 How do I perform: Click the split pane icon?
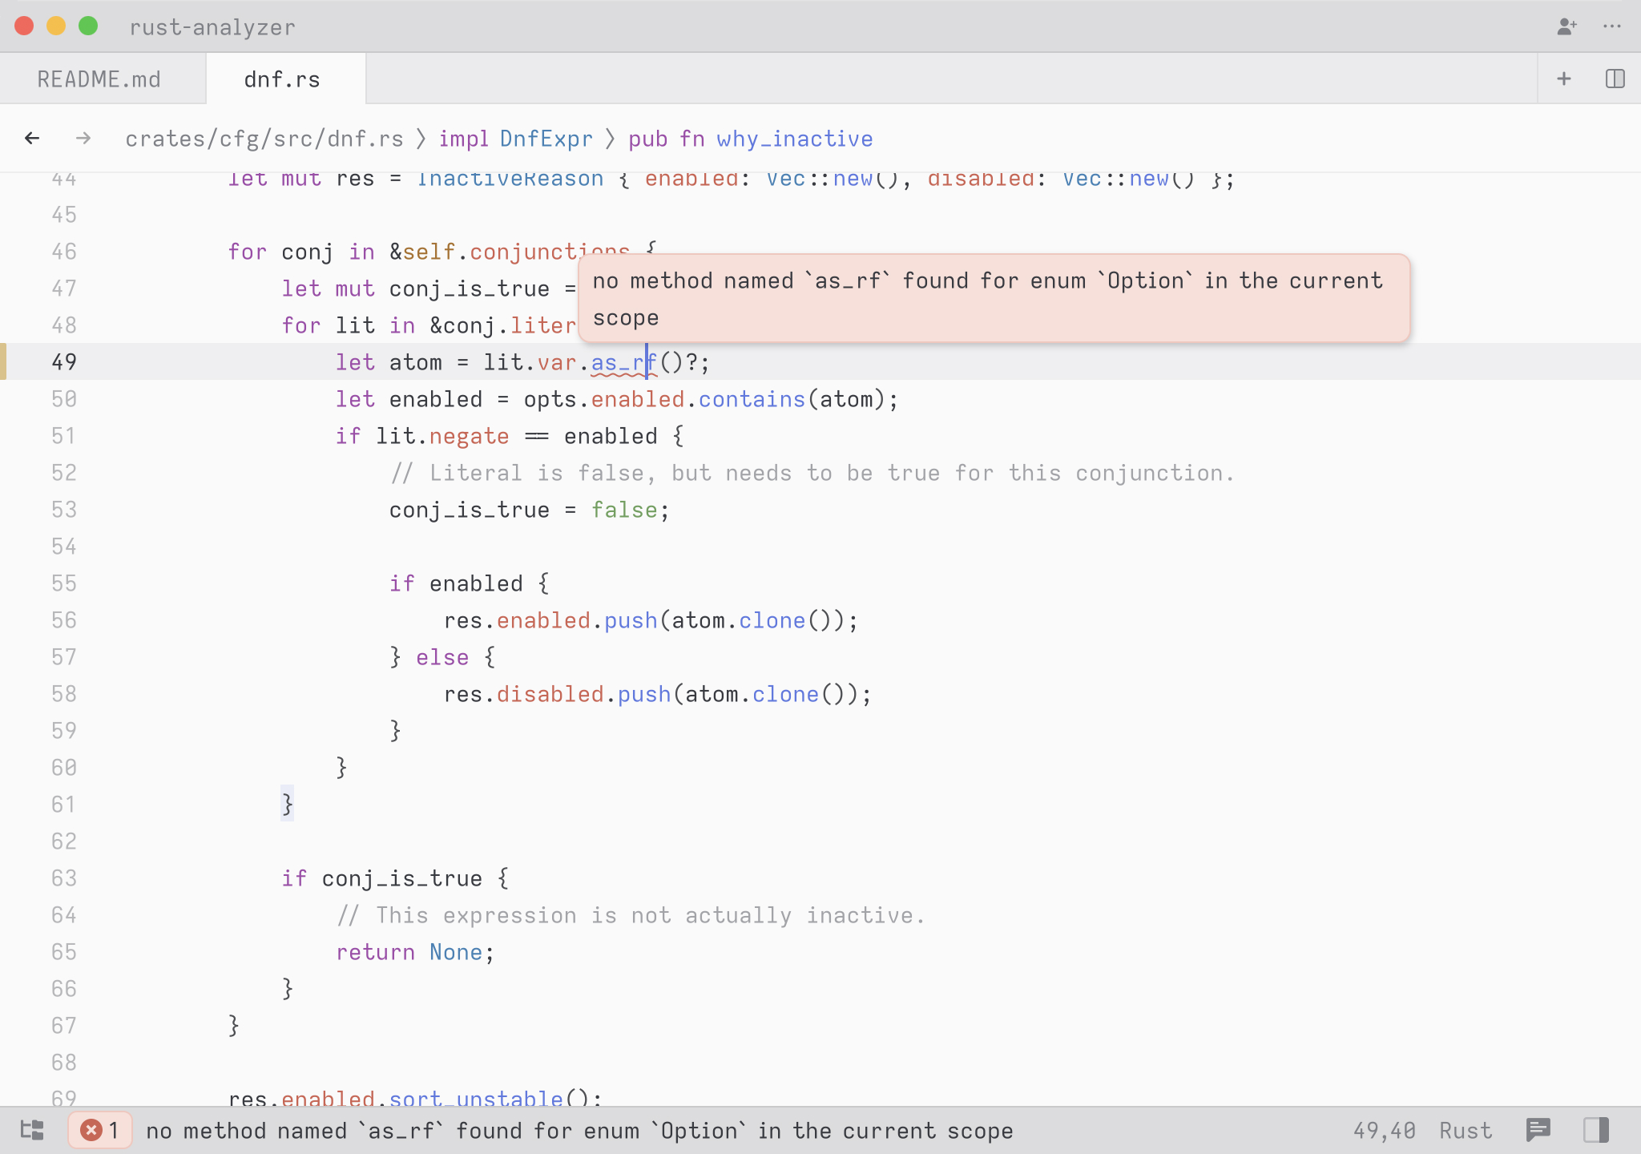point(1615,79)
